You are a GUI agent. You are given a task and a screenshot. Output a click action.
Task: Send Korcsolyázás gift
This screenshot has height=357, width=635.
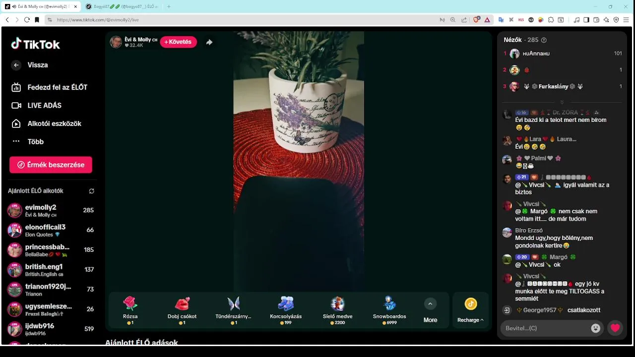tap(286, 310)
